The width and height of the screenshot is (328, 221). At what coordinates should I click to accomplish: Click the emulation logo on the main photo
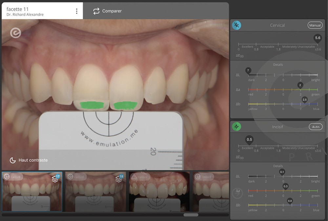point(15,33)
